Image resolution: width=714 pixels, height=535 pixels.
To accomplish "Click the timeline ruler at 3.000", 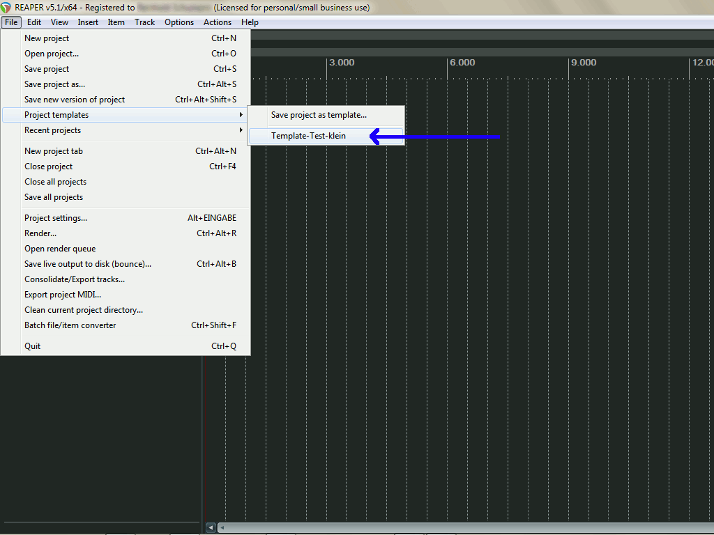I will [x=342, y=62].
